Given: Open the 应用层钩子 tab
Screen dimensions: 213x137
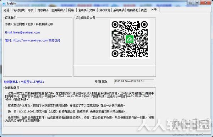Looking at the screenshot, I should (58, 10).
